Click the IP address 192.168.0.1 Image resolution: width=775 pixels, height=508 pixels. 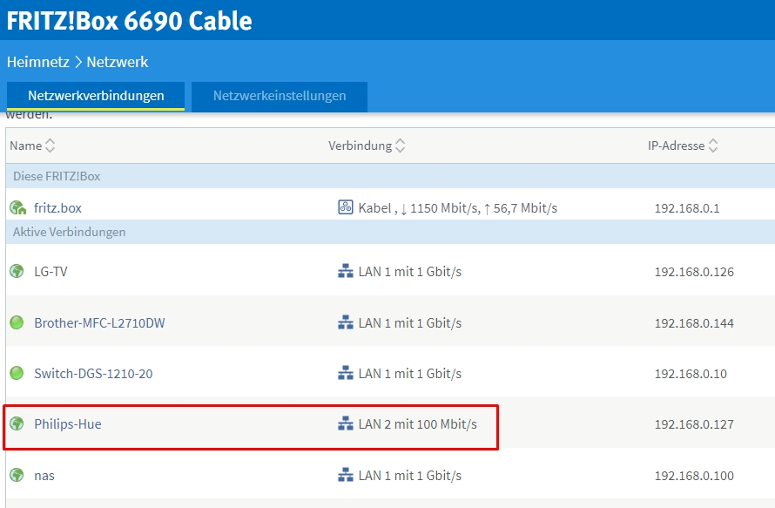click(x=687, y=208)
